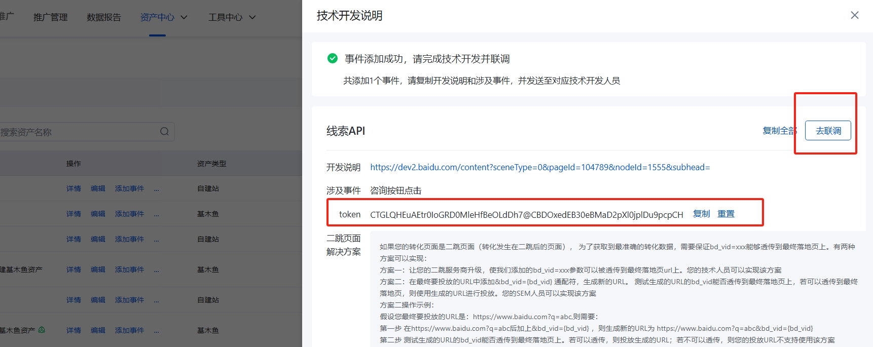Click 编辑 in the second asset row

98,214
